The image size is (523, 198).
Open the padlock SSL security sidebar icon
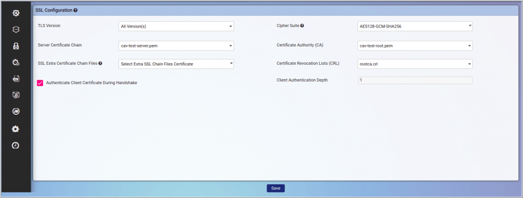tap(16, 46)
